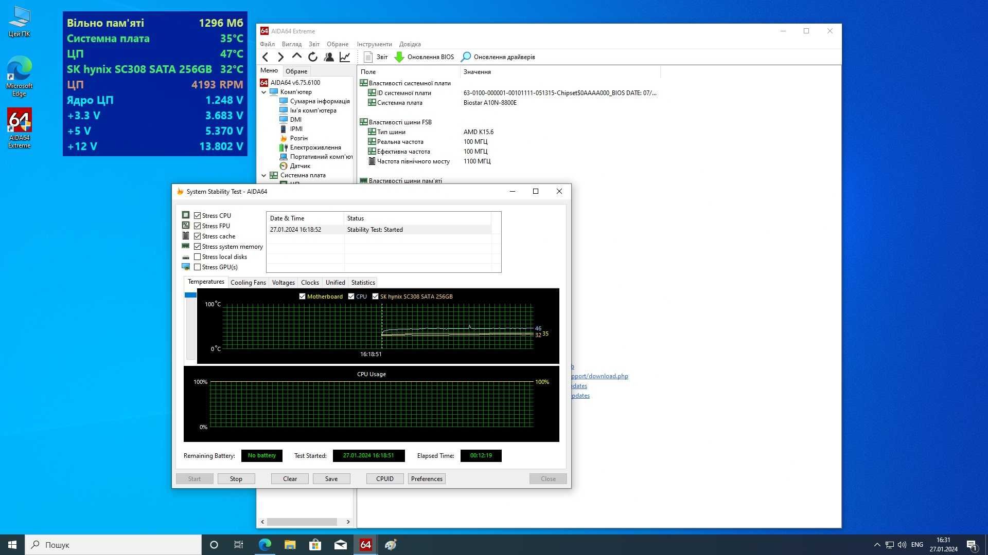Click AIDA64 taskbar button
The height and width of the screenshot is (555, 988).
click(365, 545)
